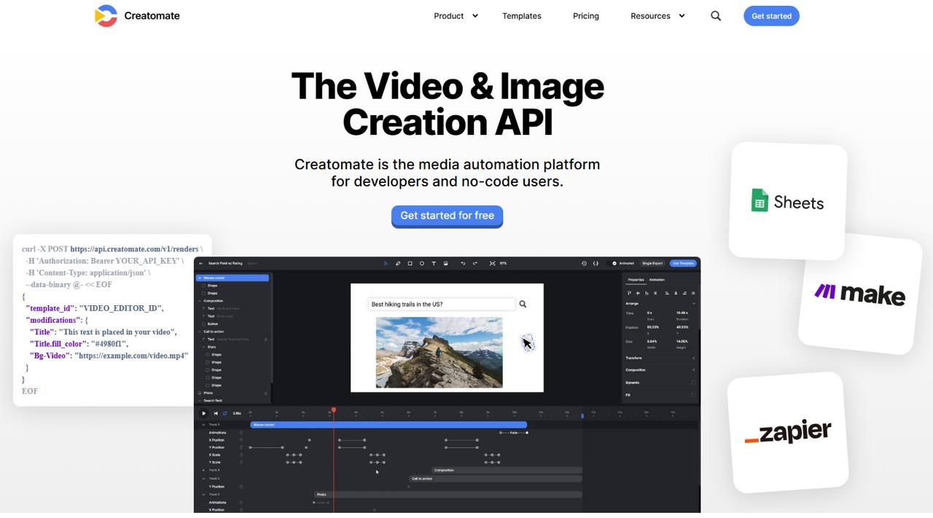Toggle the loop playback icon
933x518 pixels.
coord(225,413)
